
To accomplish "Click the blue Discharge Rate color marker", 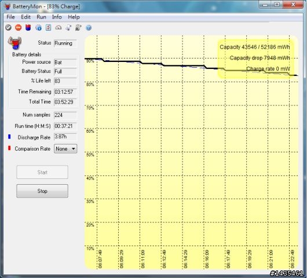I will 9,137.
